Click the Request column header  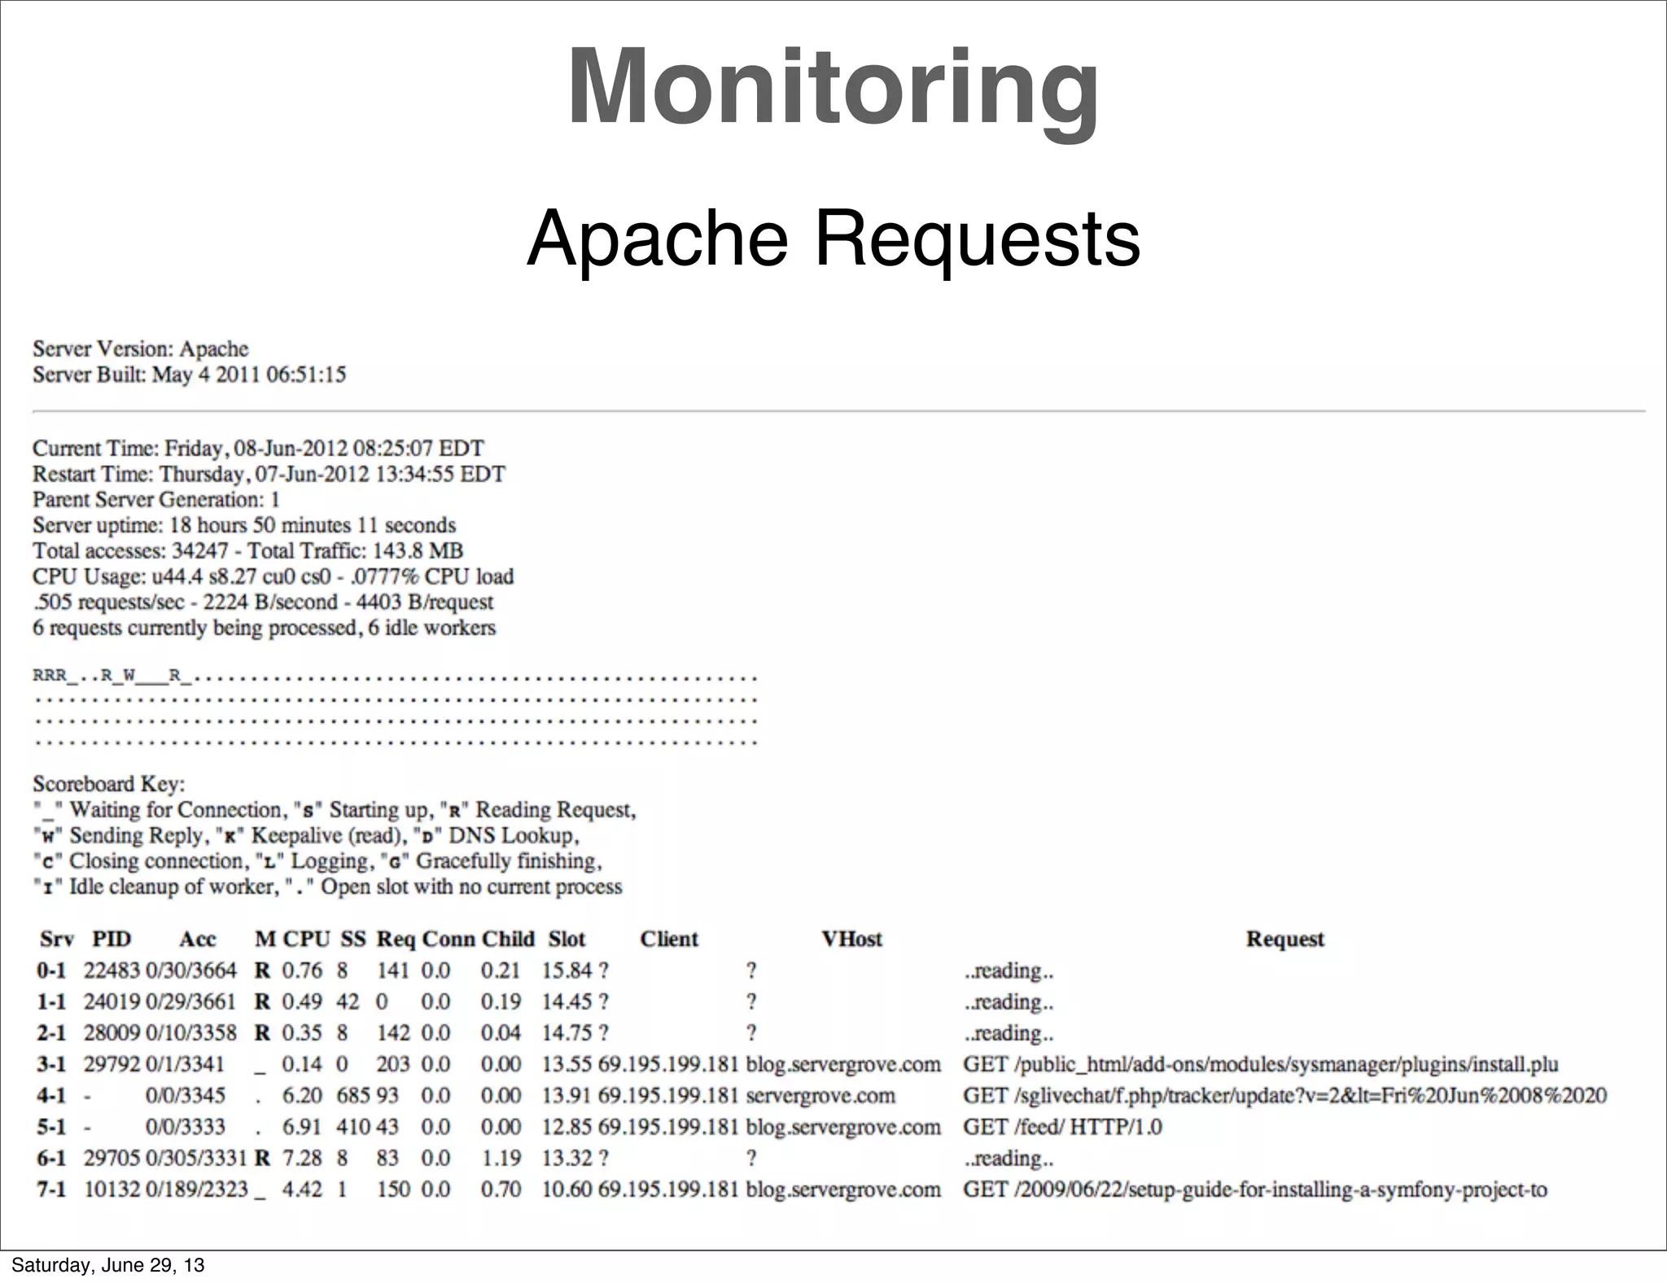tap(1285, 939)
